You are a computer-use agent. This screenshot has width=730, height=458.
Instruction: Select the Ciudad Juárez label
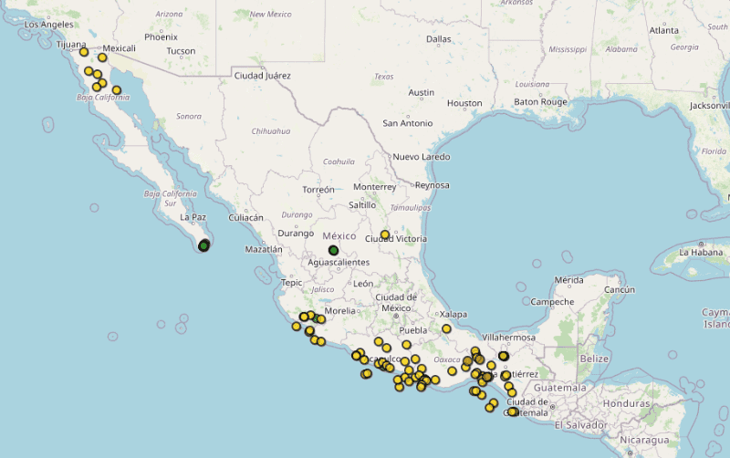click(x=263, y=76)
